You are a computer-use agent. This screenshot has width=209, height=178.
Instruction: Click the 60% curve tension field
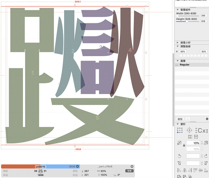(183, 52)
